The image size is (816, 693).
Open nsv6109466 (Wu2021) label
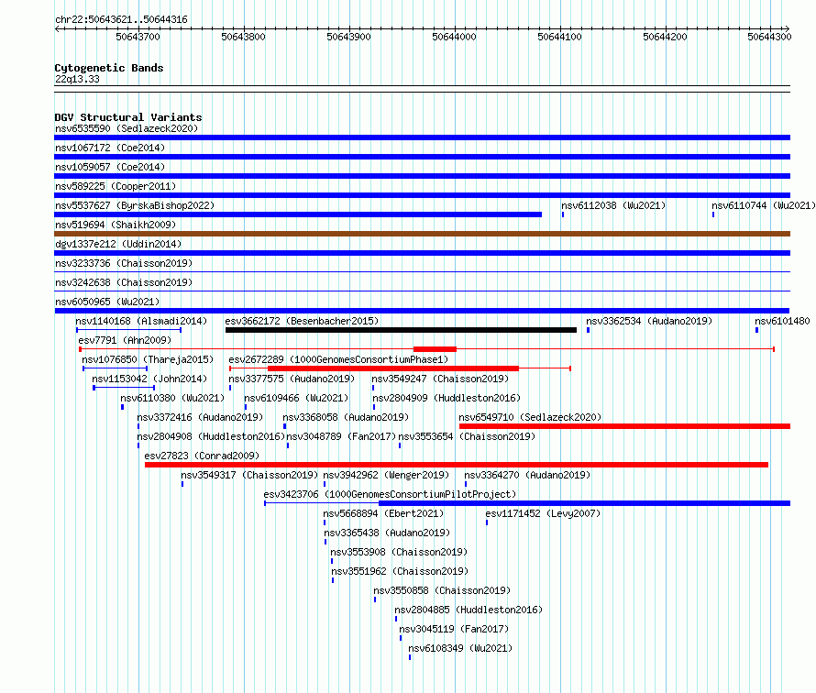pos(296,398)
